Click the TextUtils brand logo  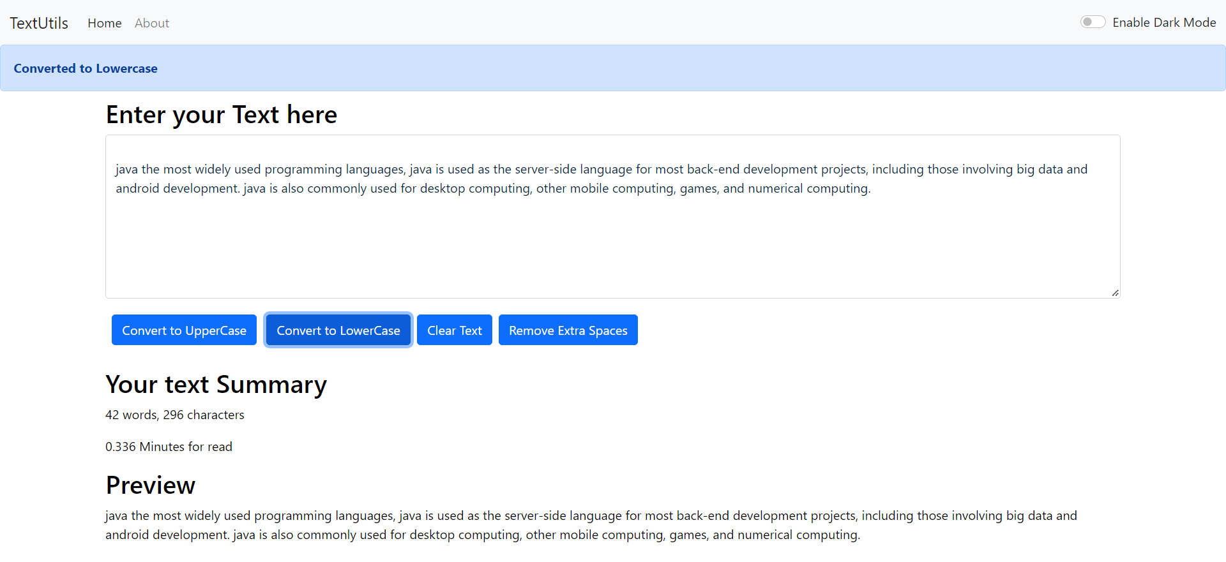tap(39, 23)
